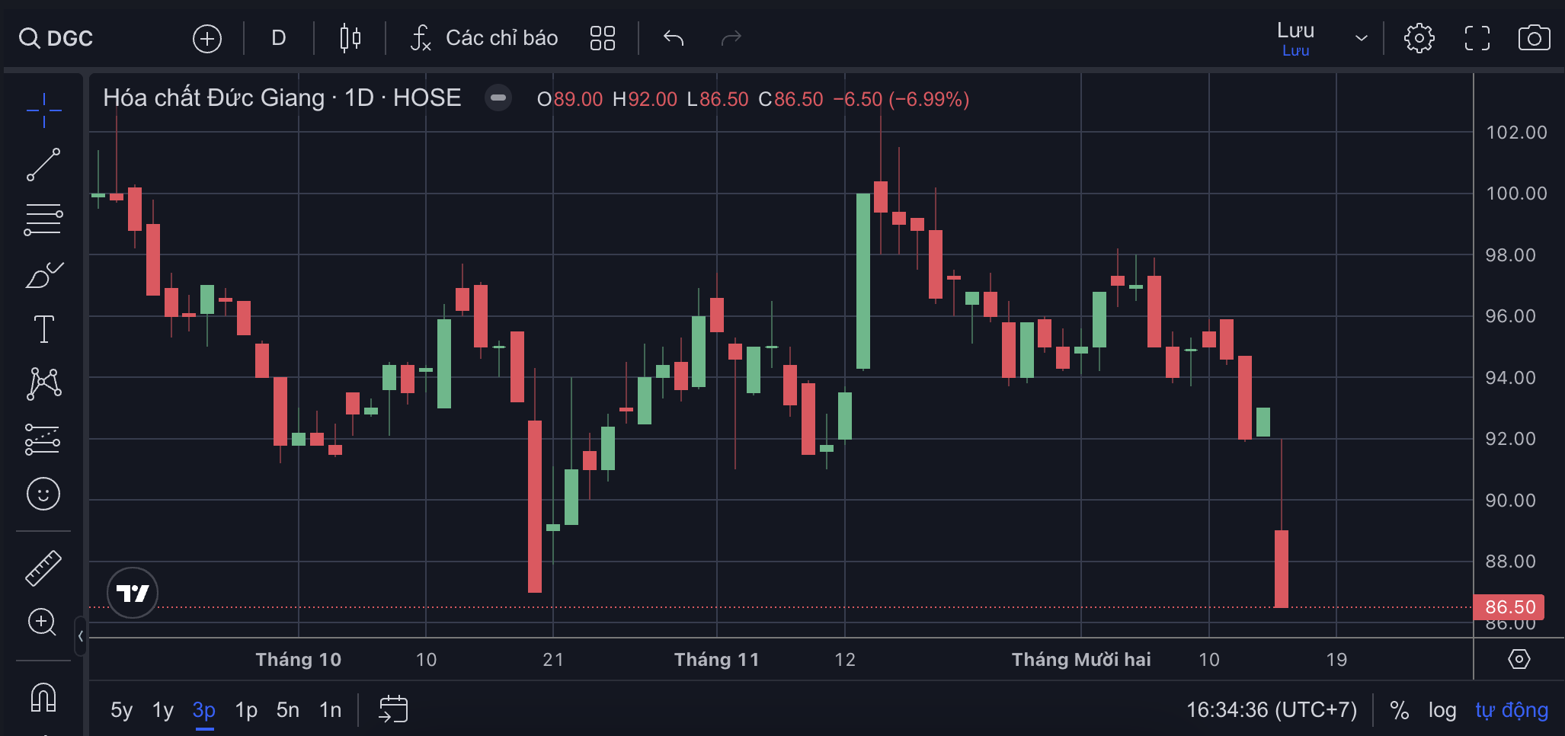Toggle percent scale mode
The width and height of the screenshot is (1565, 736).
1399,710
